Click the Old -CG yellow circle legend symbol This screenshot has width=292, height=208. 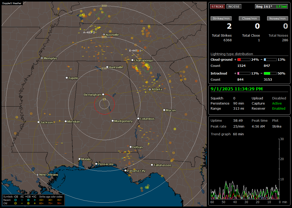click(16, 203)
